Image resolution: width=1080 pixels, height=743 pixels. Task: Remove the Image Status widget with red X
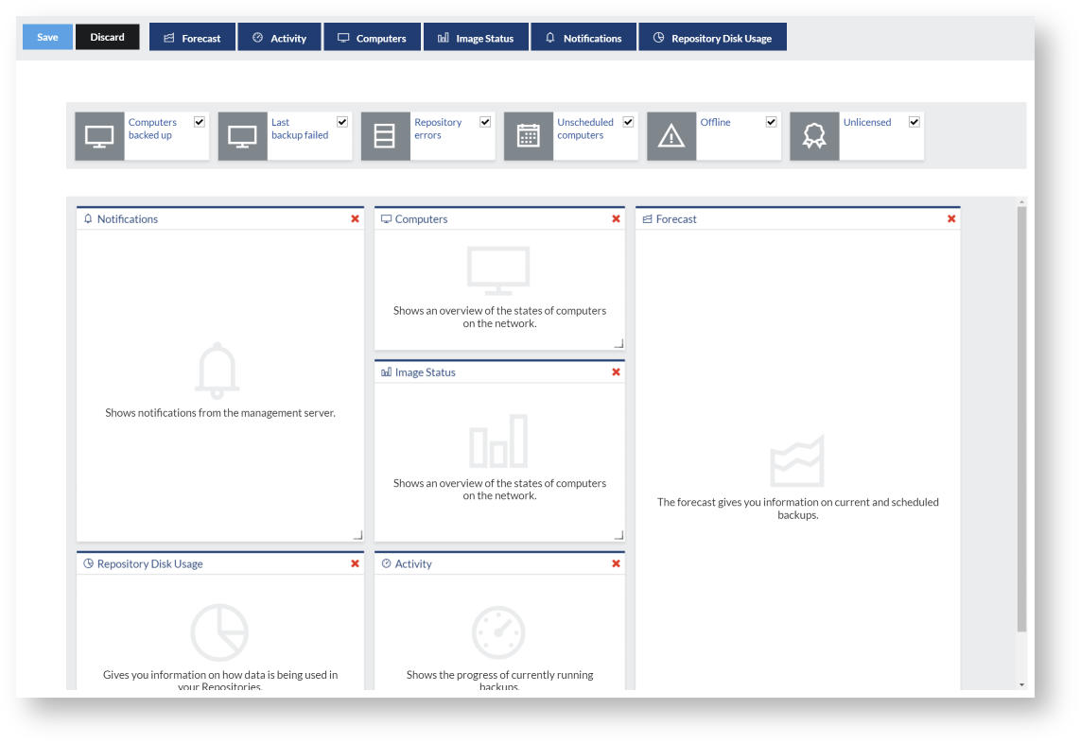[617, 371]
